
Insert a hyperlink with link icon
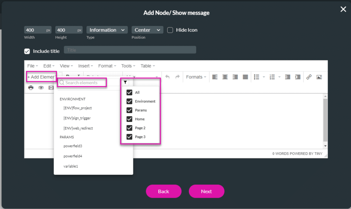point(309,77)
